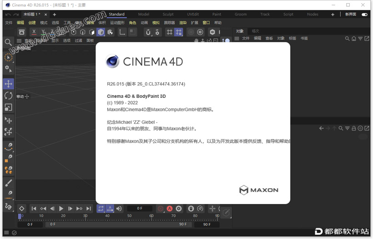Open Object Manager hamburger menu
The height and width of the screenshot is (239, 373).
point(237,38)
